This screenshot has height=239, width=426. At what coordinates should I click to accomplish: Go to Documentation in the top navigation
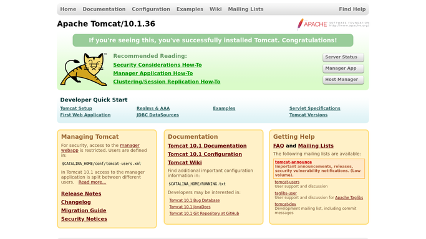tap(104, 9)
